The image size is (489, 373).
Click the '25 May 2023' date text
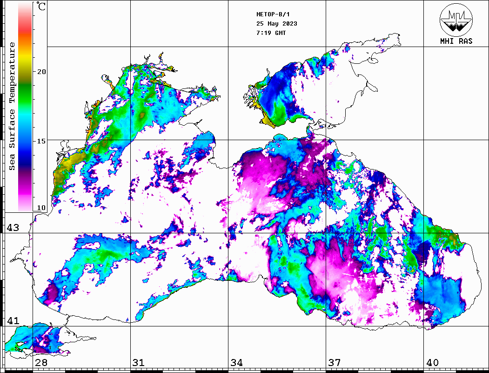coord(277,24)
